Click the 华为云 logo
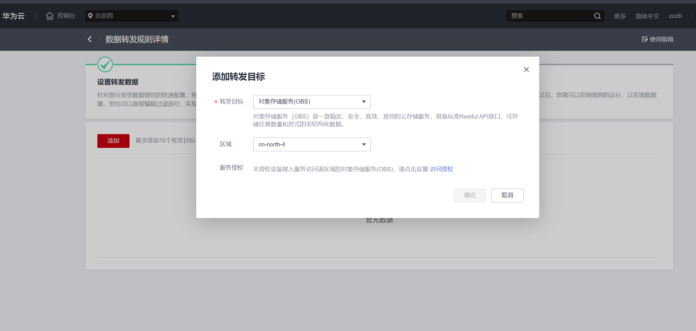696x331 pixels. point(13,16)
